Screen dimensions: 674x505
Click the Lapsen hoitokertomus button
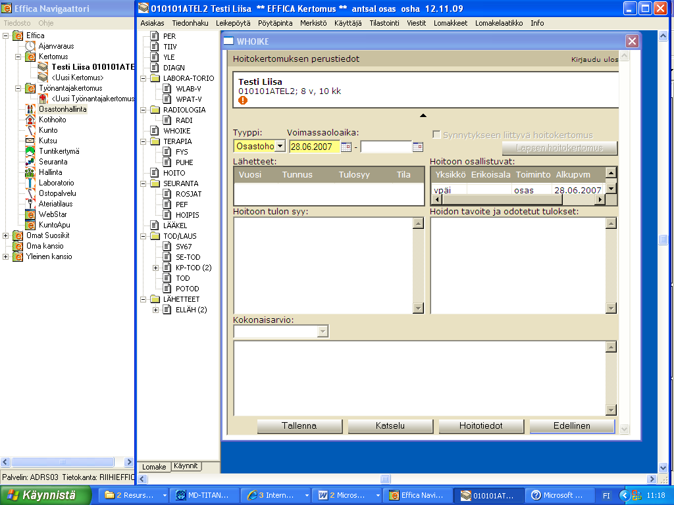tap(559, 148)
